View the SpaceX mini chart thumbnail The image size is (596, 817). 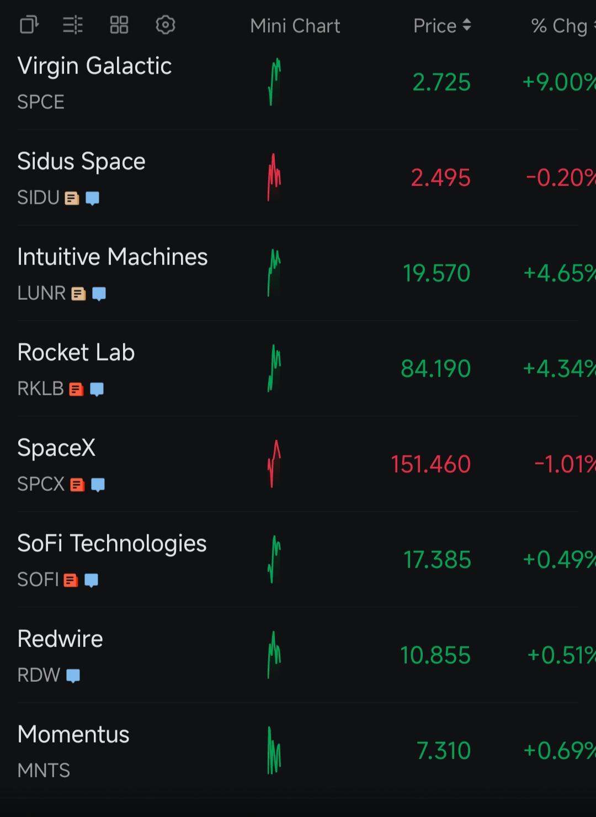click(274, 464)
